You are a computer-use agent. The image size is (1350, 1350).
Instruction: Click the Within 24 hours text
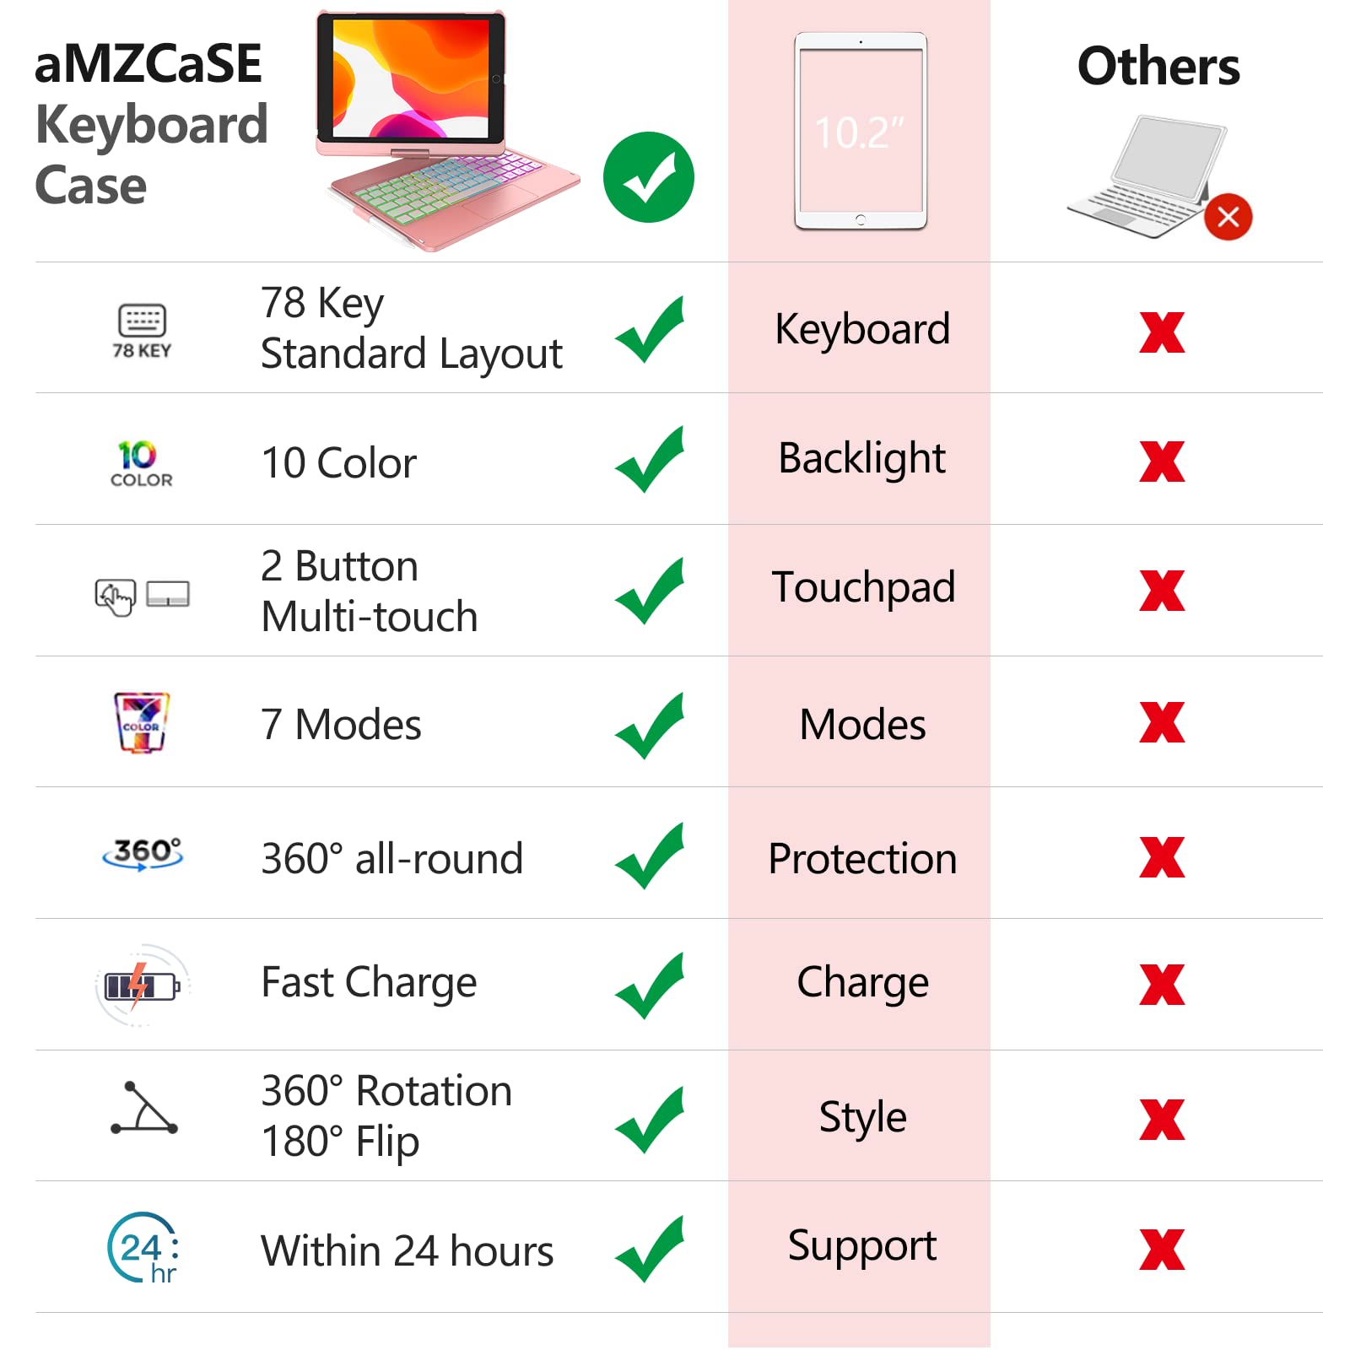(x=407, y=1250)
